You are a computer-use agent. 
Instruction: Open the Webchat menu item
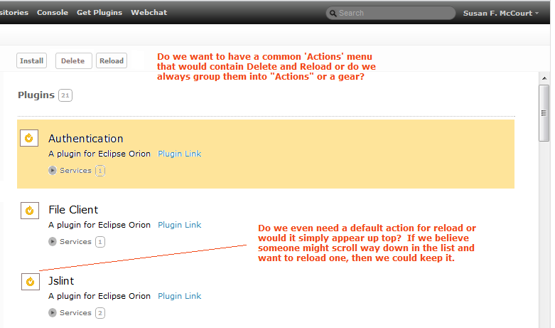[149, 12]
